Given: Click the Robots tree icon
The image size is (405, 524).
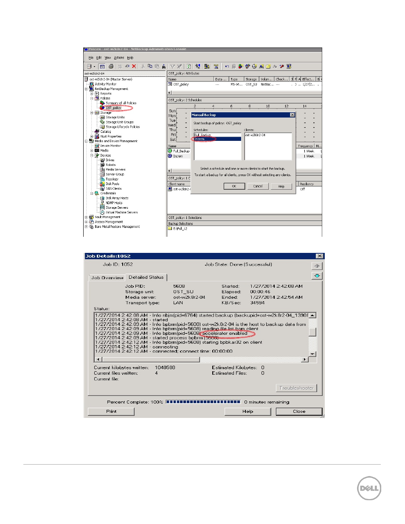Looking at the screenshot, I should [102, 165].
